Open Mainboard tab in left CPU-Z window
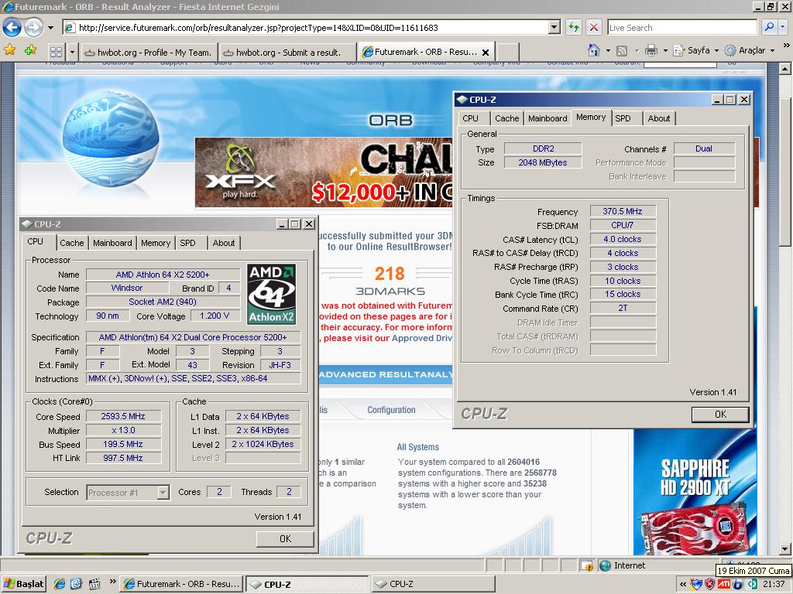 (x=112, y=243)
